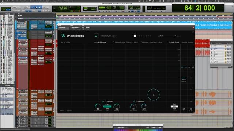Click orange waveform clip in Edit window
234x131 pixels.
212,95
